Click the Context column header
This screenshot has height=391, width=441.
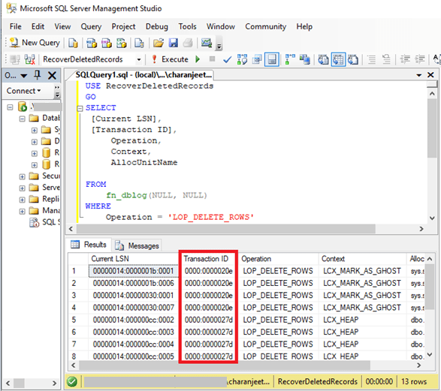[x=363, y=259]
